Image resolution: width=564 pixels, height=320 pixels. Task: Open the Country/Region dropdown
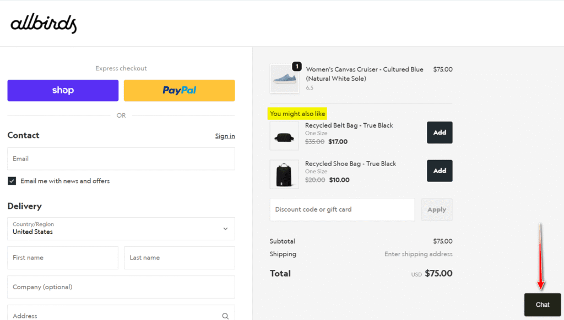click(121, 228)
